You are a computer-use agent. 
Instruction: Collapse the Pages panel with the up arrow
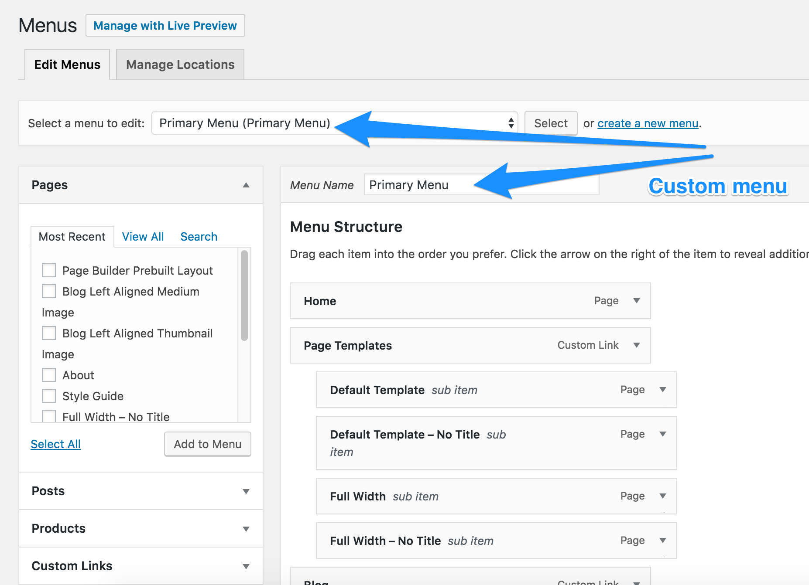[246, 185]
